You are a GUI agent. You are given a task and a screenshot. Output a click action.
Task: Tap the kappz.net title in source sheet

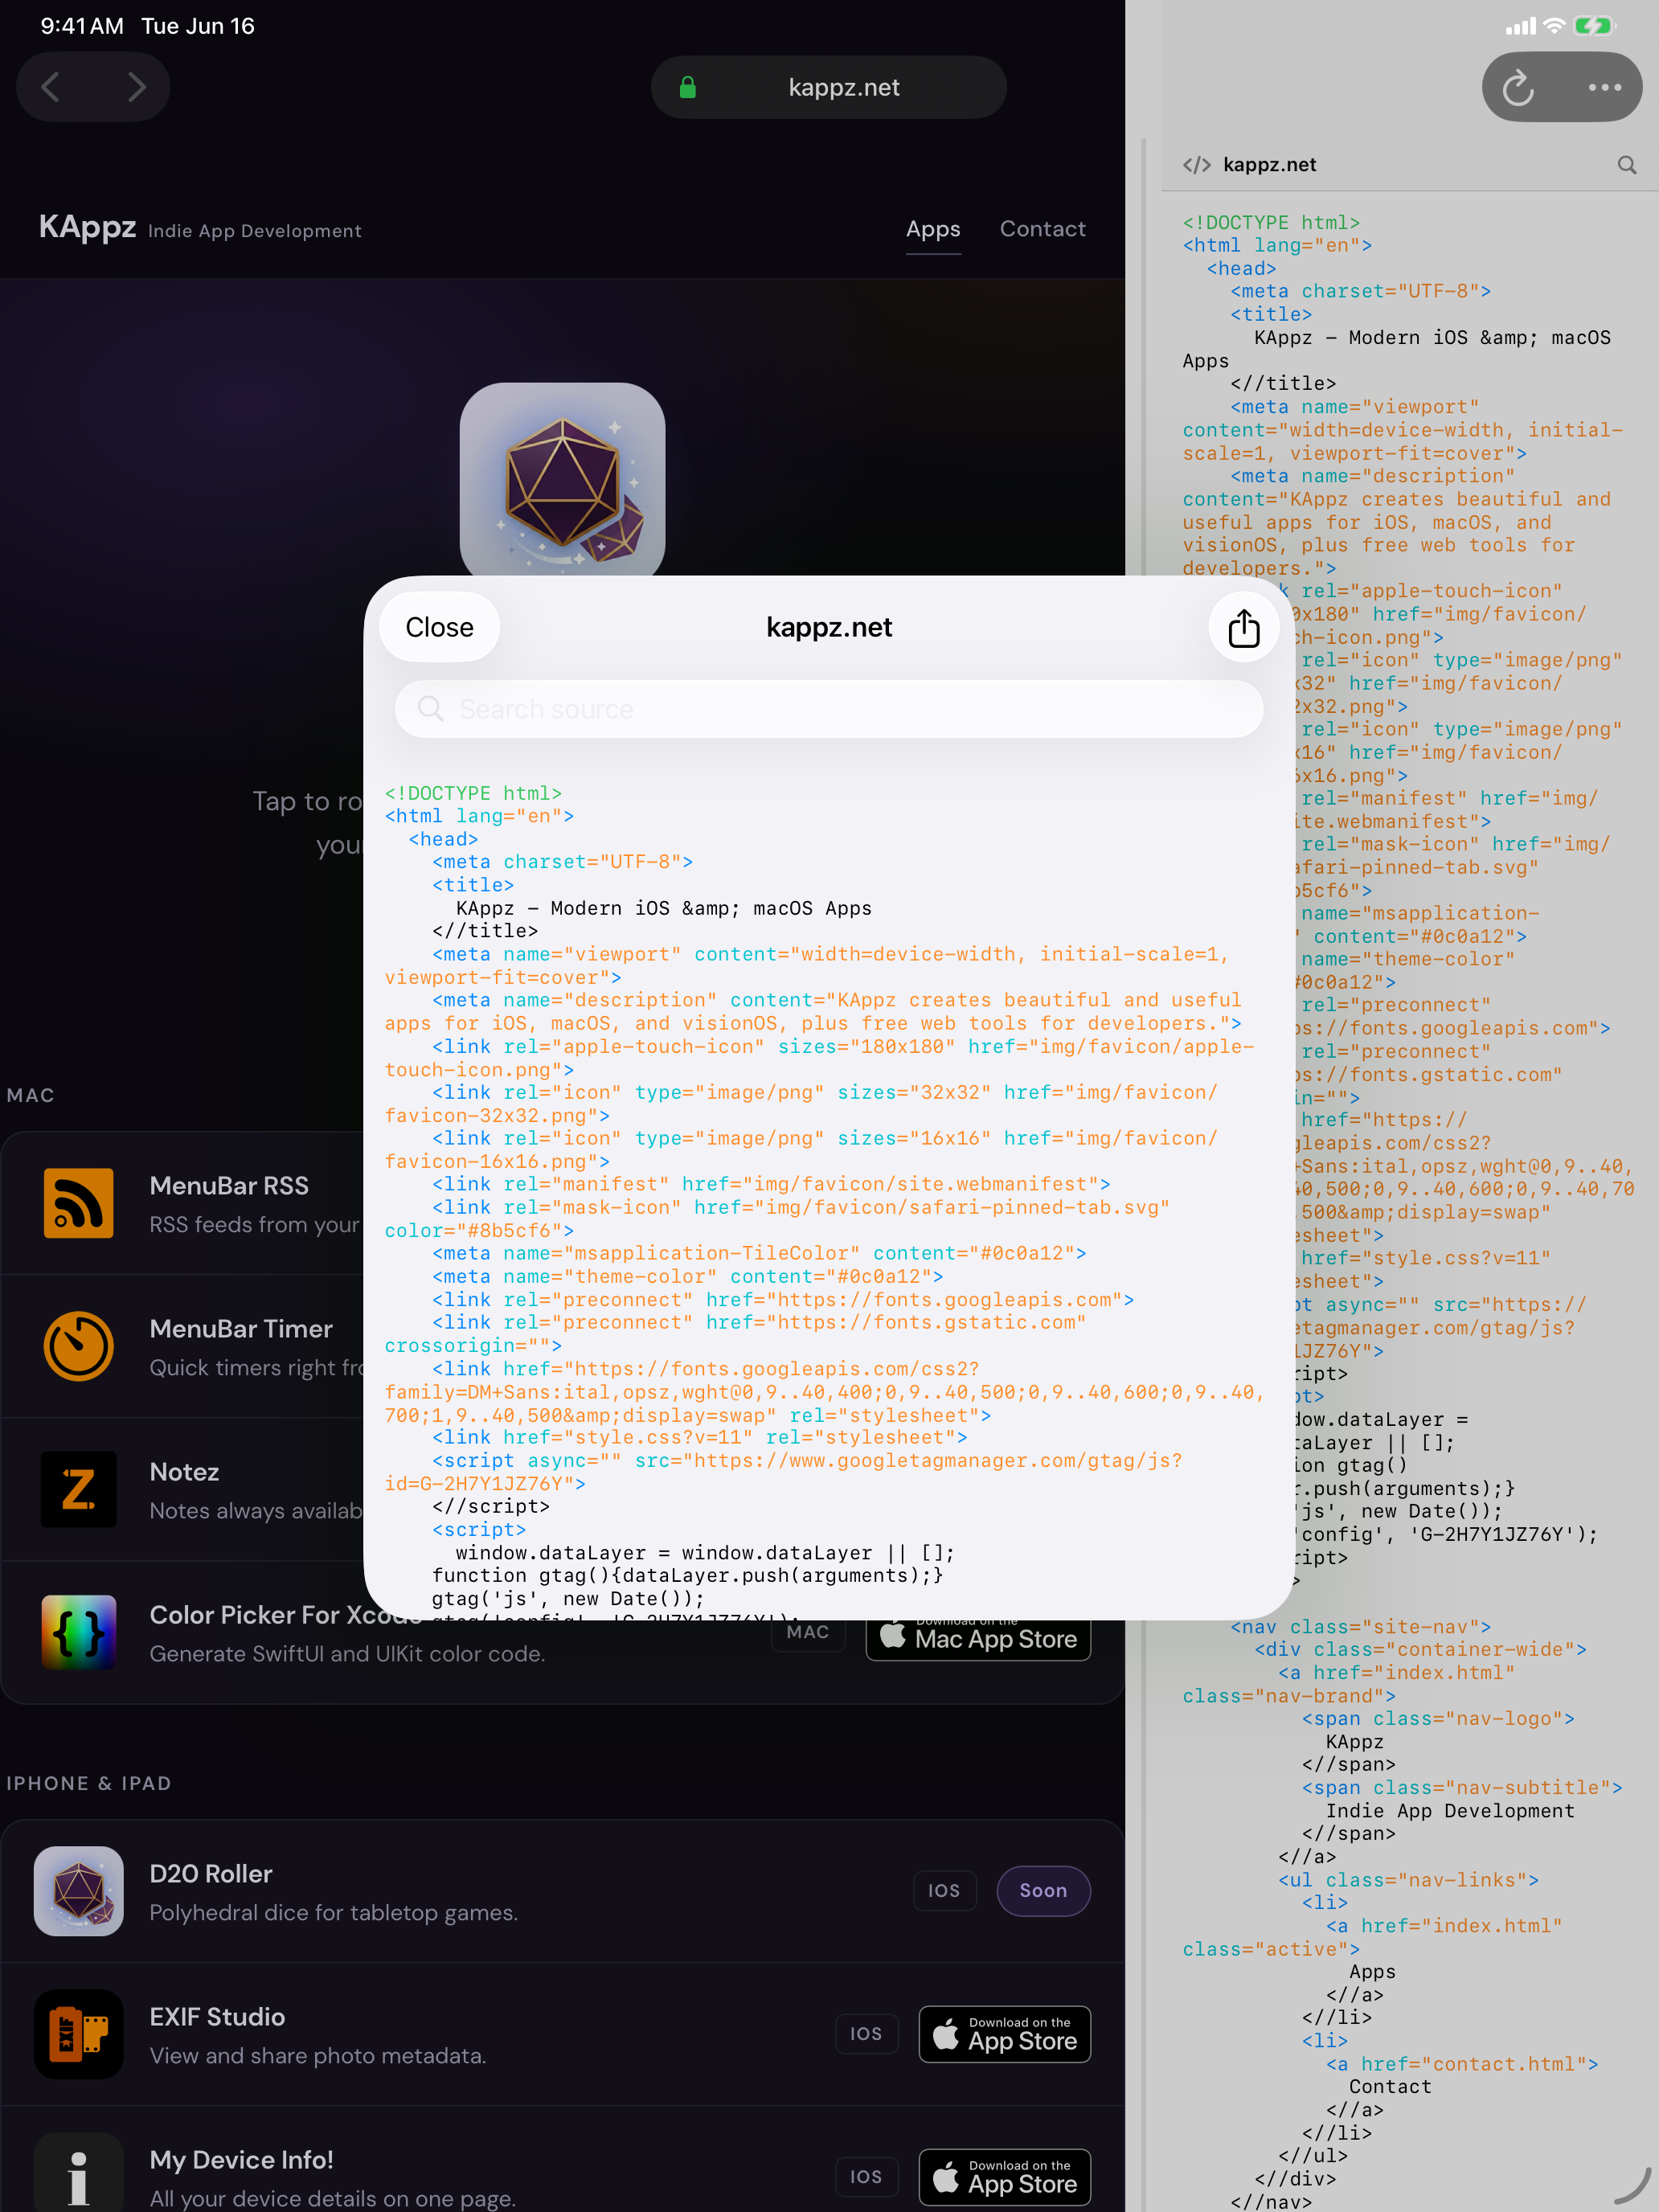829,627
